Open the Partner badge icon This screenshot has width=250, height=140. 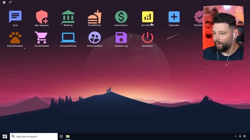click(199, 17)
